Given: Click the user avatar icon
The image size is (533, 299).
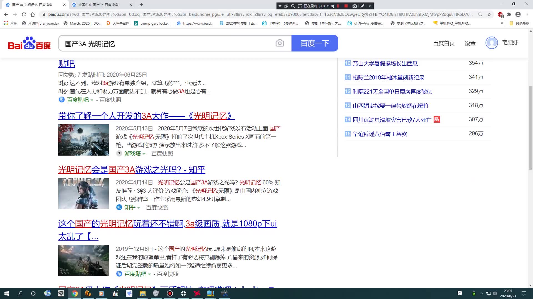Looking at the screenshot, I should (x=491, y=43).
